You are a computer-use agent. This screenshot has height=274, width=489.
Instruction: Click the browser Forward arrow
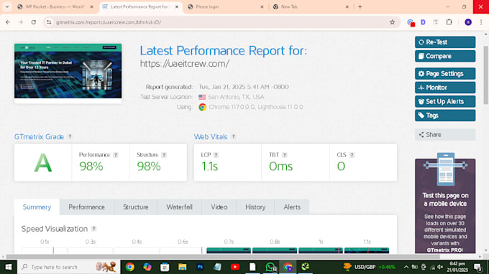(21, 22)
